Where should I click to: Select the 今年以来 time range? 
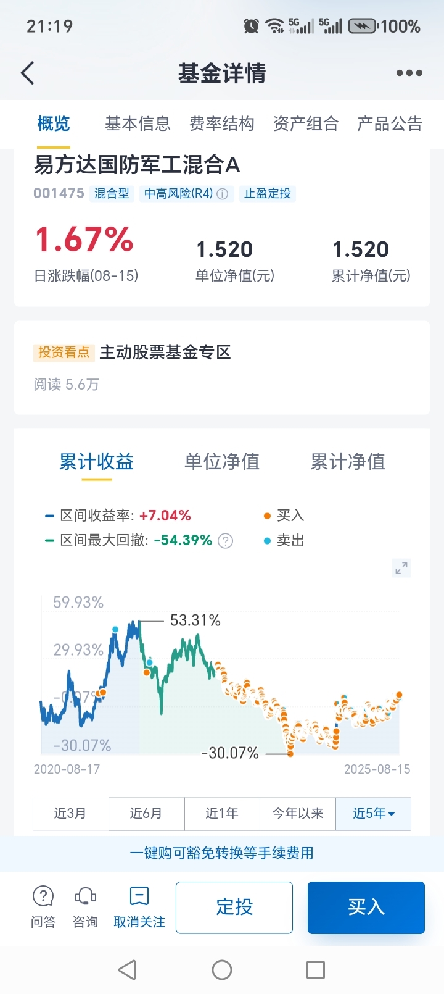298,813
